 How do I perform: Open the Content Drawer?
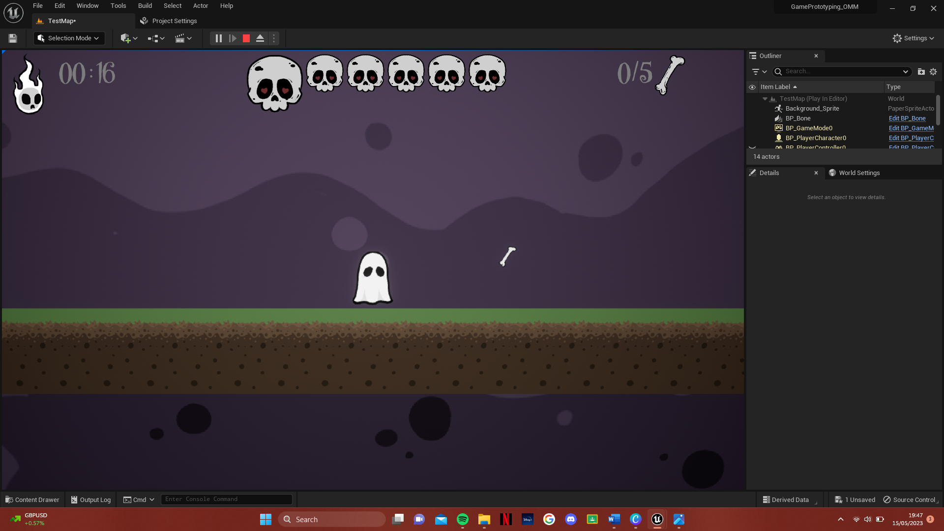point(32,500)
